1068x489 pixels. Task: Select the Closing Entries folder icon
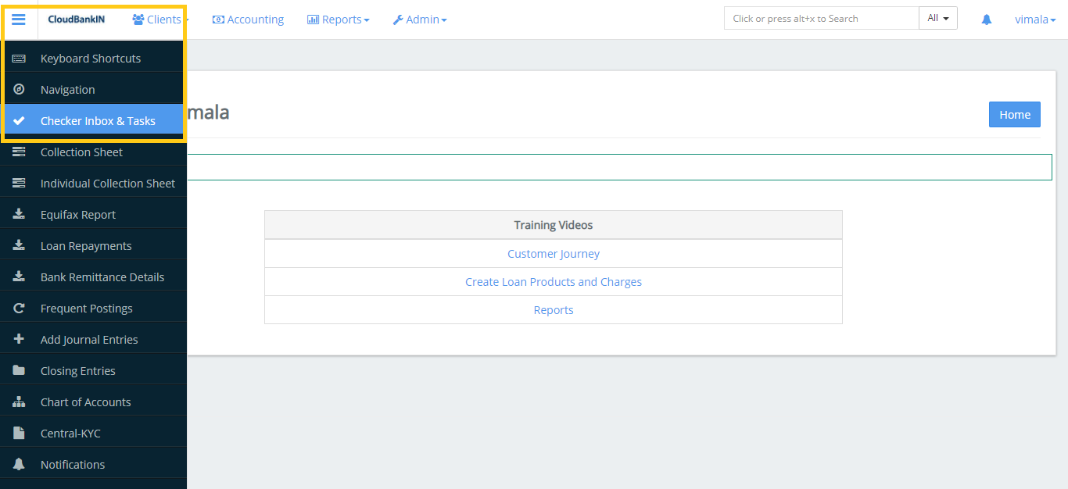20,369
